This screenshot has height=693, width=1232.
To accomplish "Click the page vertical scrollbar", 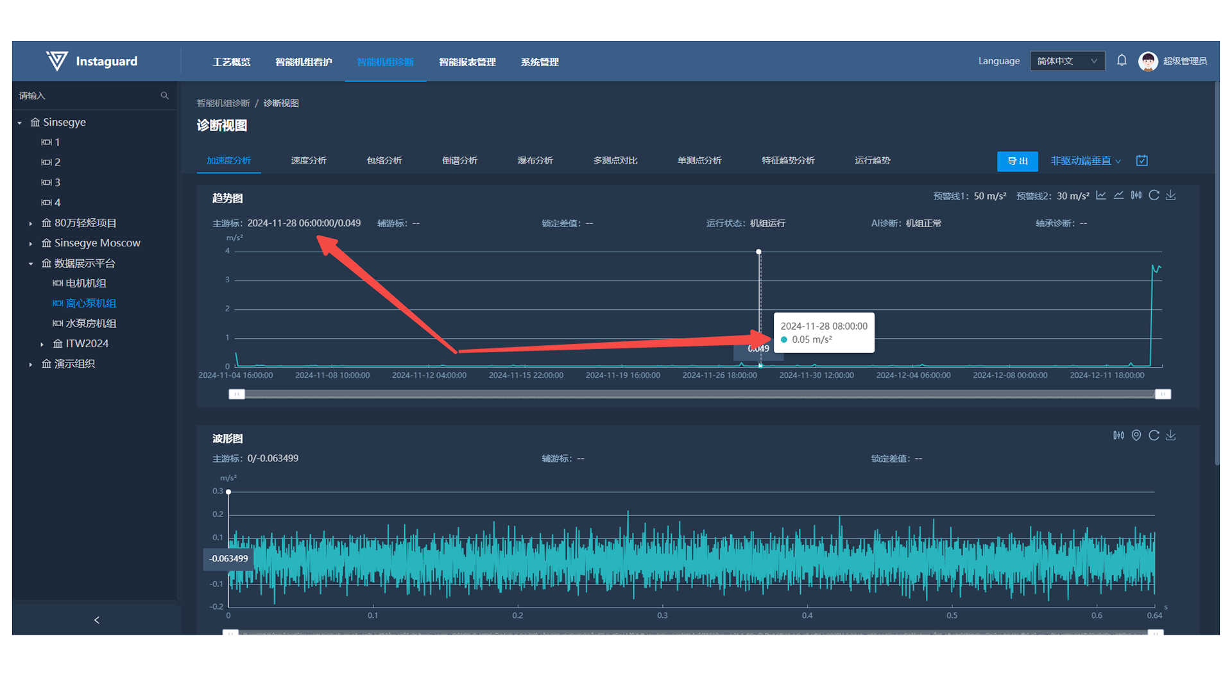I will pos(1217,273).
